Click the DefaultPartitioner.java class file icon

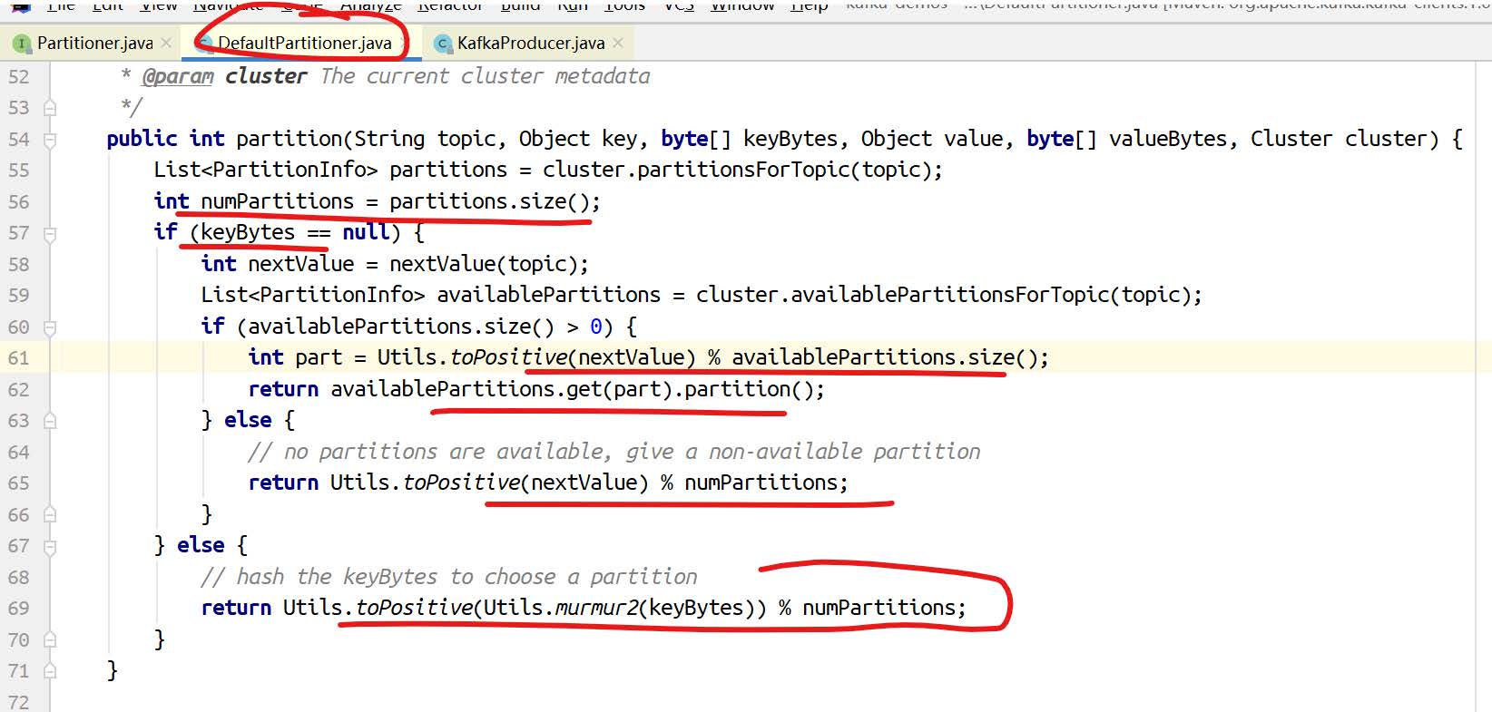(x=204, y=44)
